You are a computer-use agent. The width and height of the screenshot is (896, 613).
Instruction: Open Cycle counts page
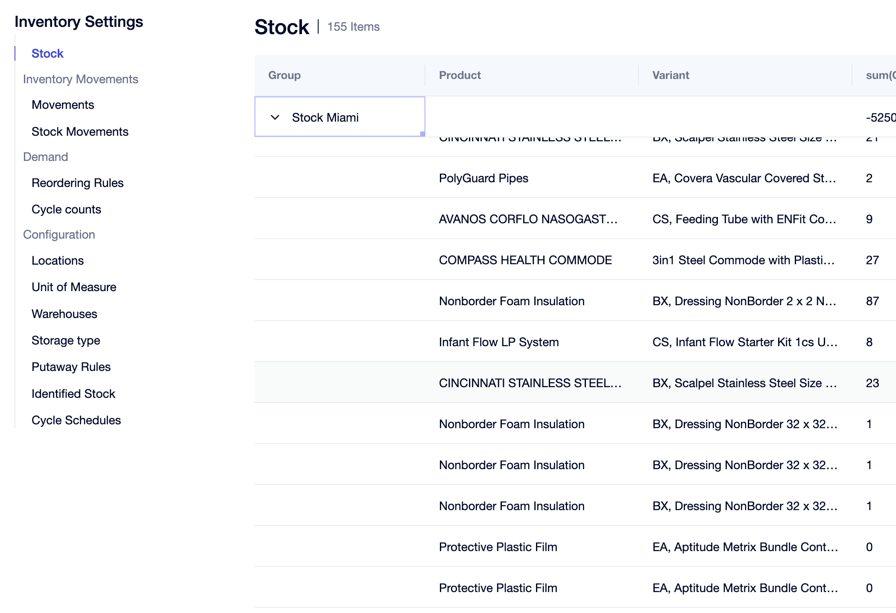click(66, 209)
